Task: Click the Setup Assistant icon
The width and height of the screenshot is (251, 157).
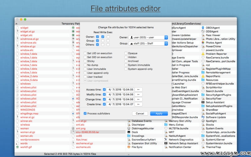Action: click(x=203, y=102)
